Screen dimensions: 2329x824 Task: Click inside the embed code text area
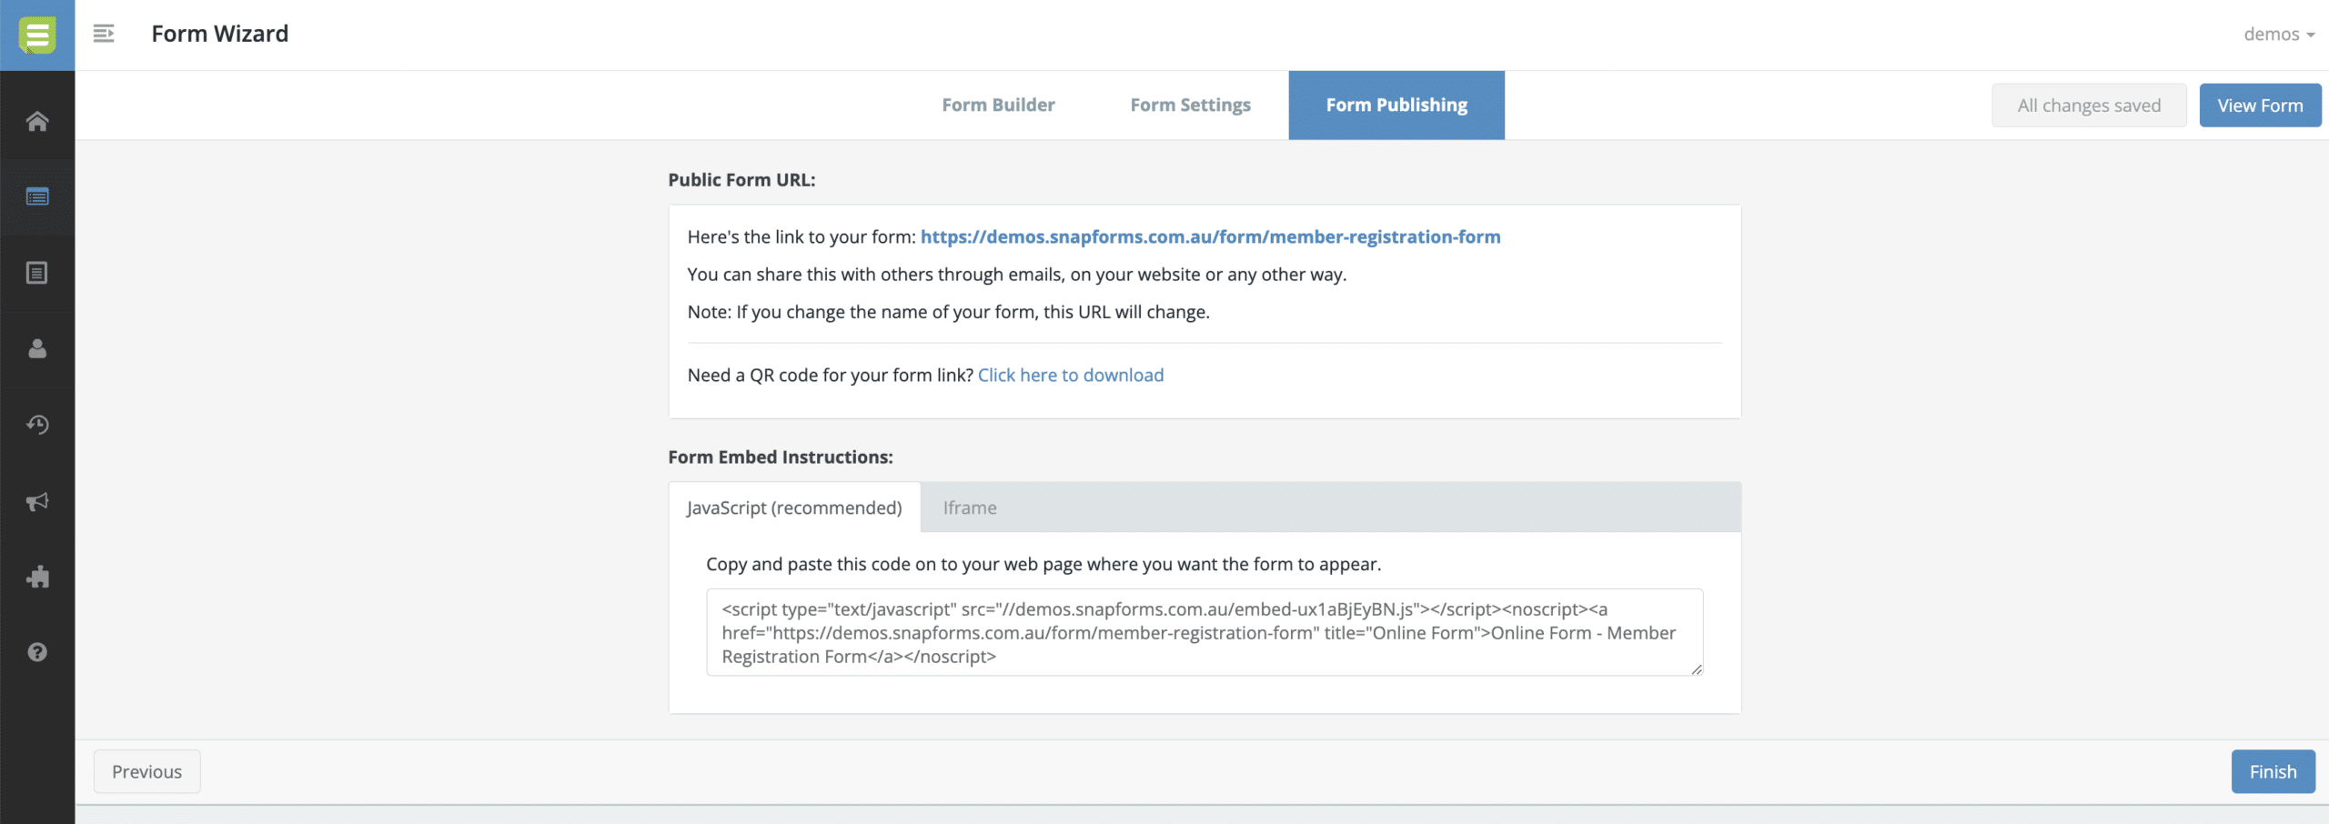tap(1204, 632)
